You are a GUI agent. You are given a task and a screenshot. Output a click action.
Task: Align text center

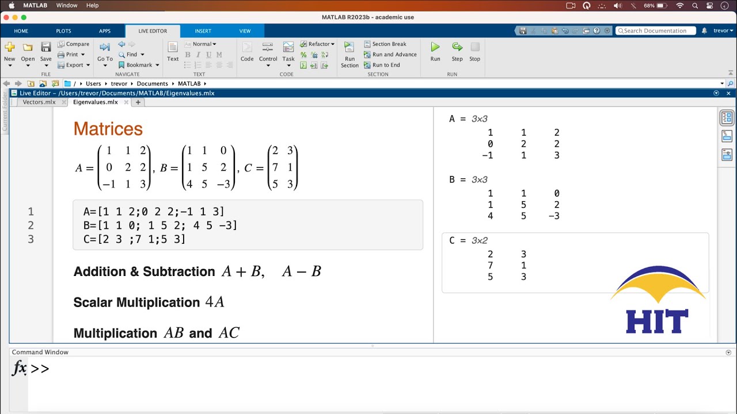[x=219, y=66]
